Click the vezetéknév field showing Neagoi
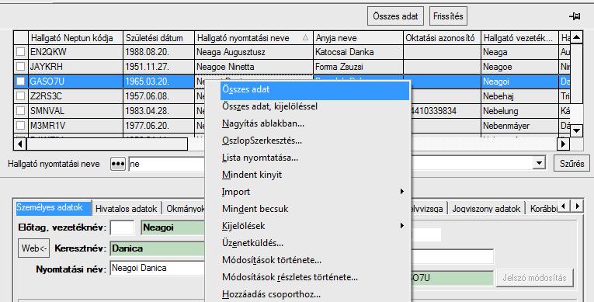The width and height of the screenshot is (594, 302). (x=173, y=227)
